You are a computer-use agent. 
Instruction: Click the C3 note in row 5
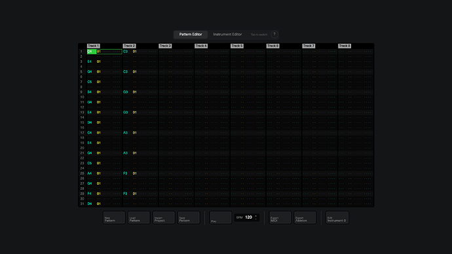click(125, 72)
